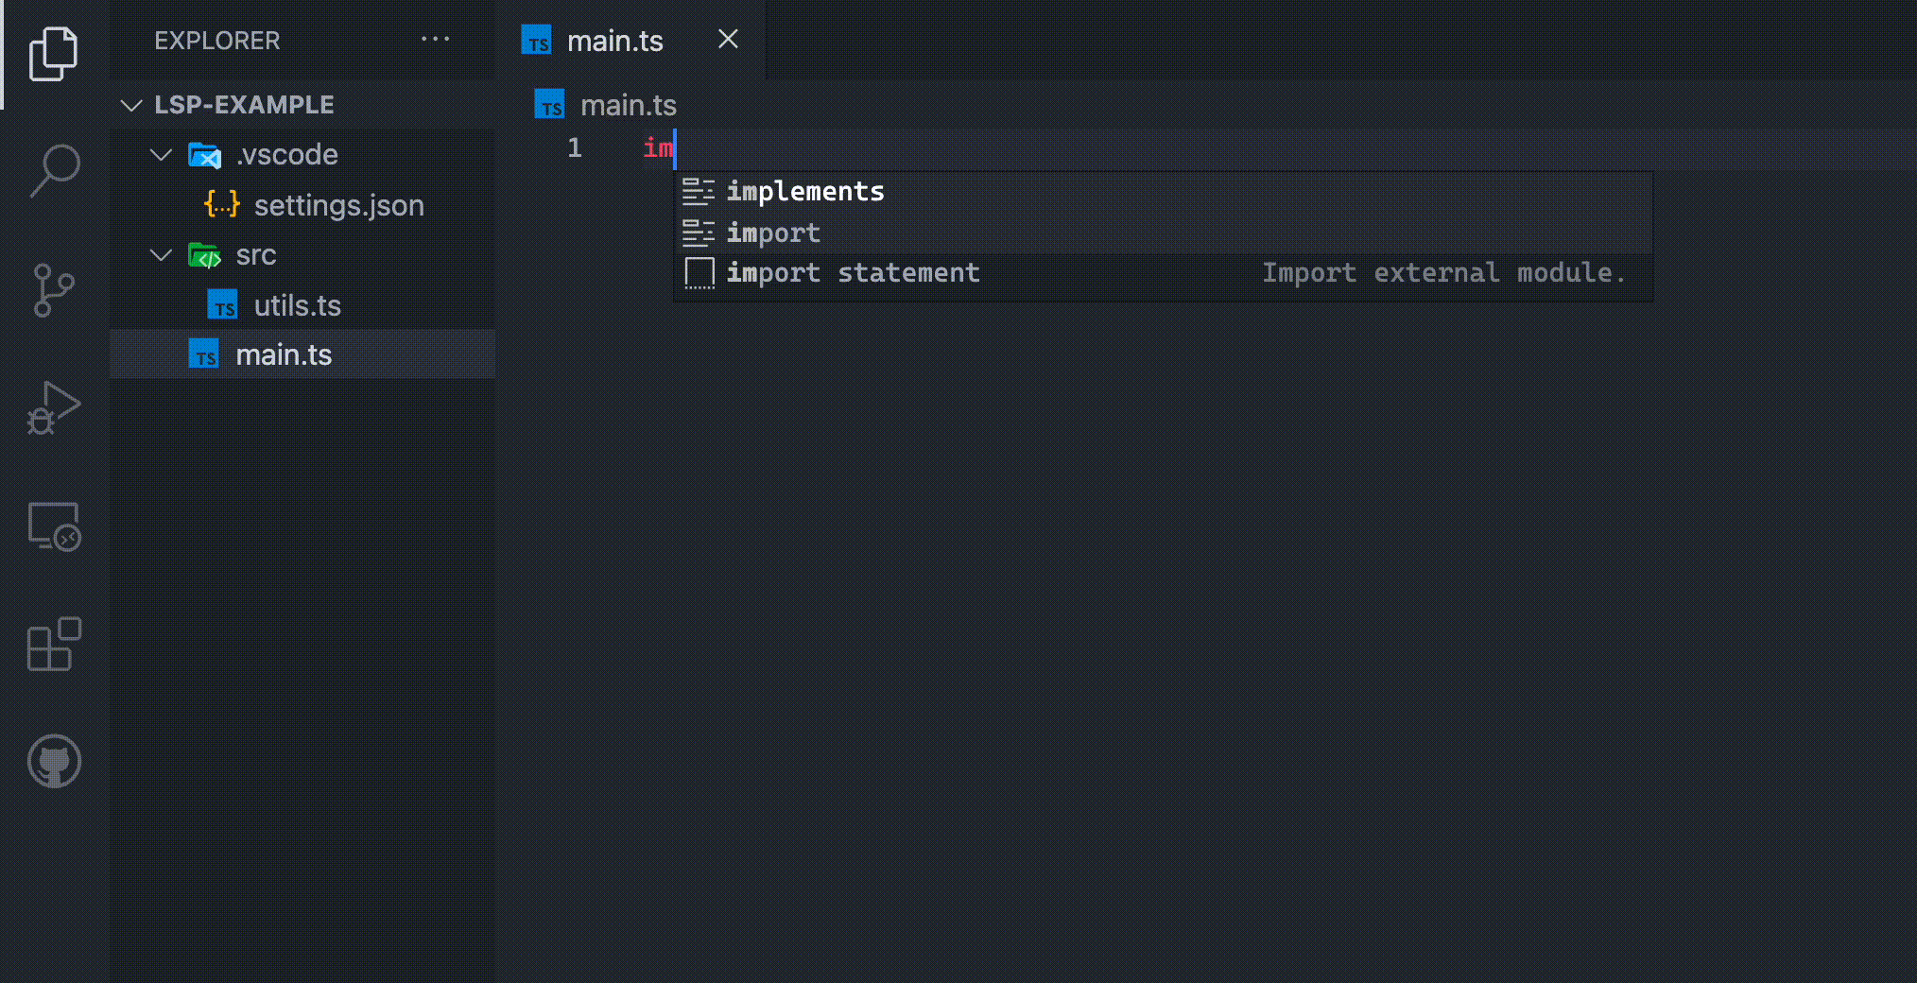Pick the 'import statement' snippet suggestion

click(853, 273)
